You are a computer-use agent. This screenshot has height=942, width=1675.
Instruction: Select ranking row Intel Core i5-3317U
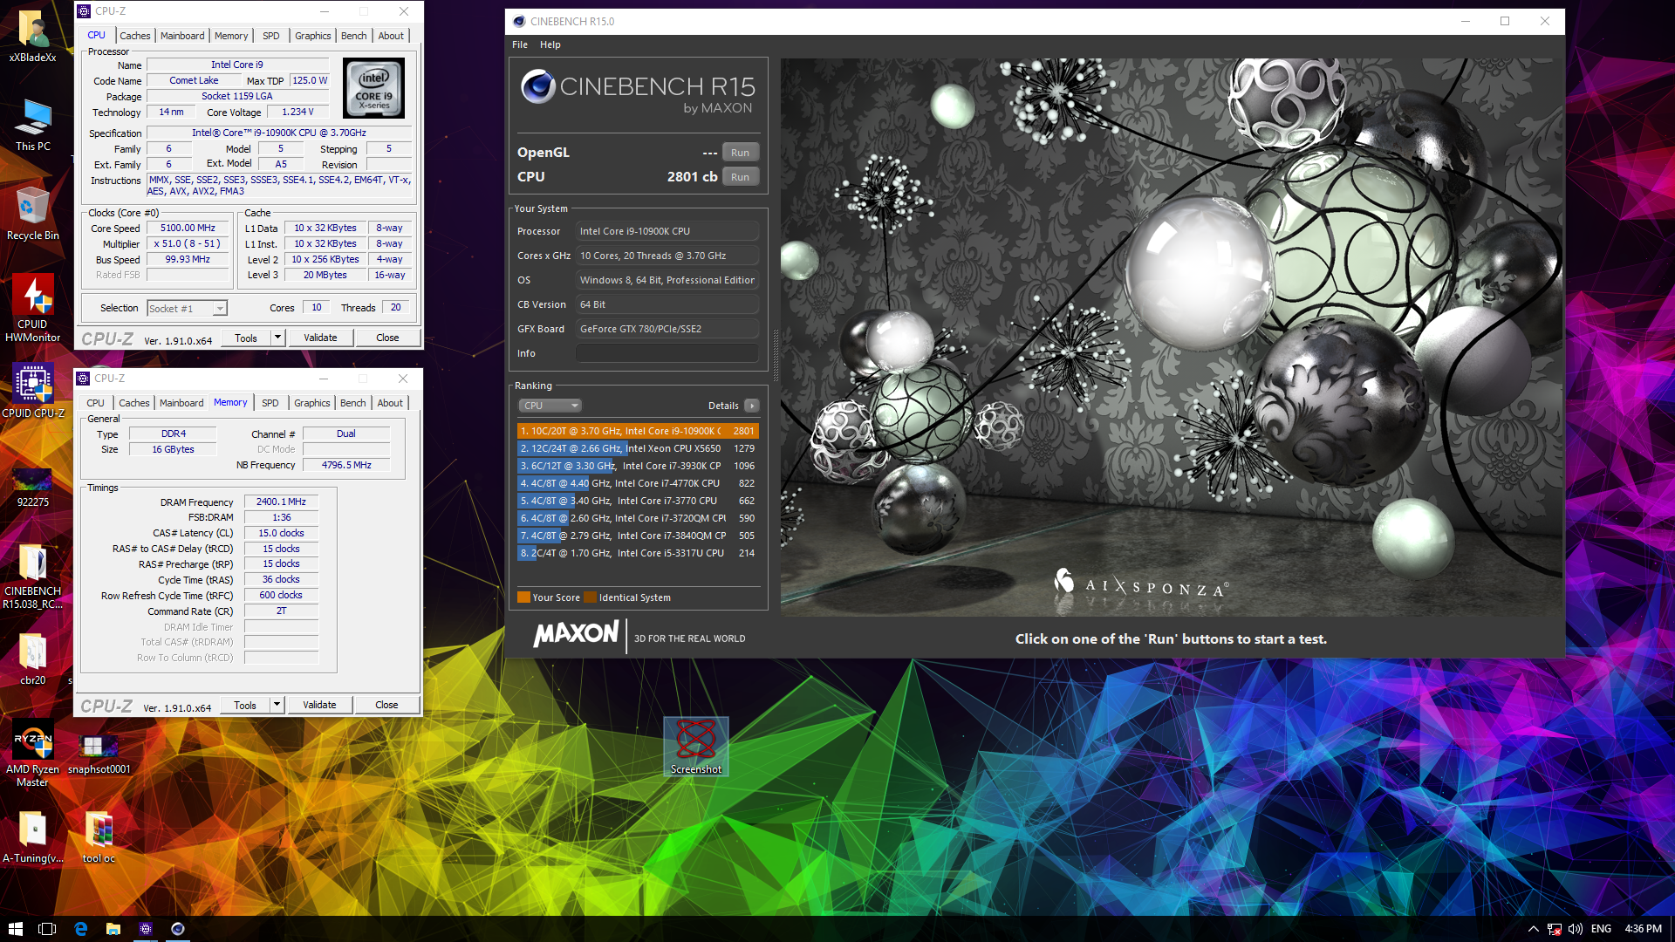click(638, 553)
